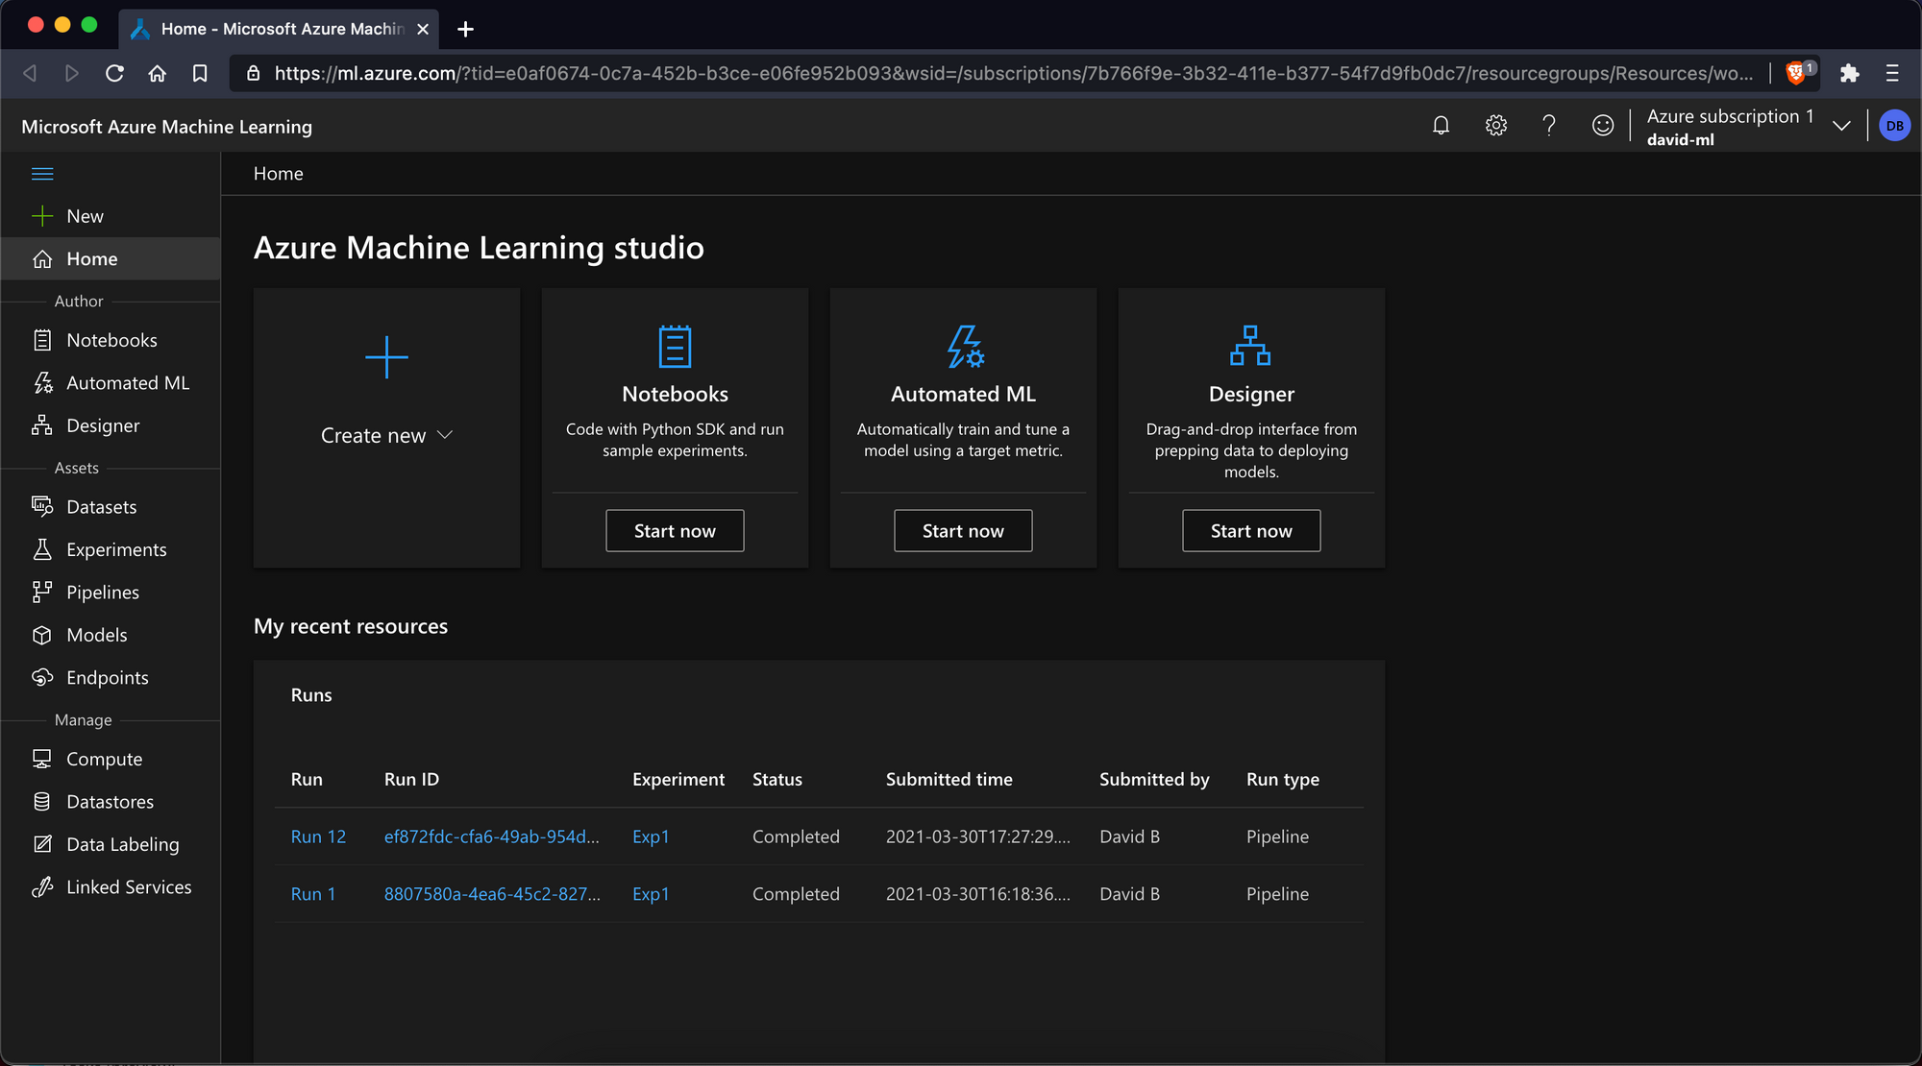1922x1066 pixels.
Task: Click the browser address bar URL
Action: pos(1009,73)
